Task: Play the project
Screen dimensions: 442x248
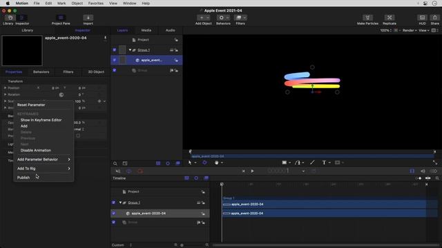Action: (252, 171)
